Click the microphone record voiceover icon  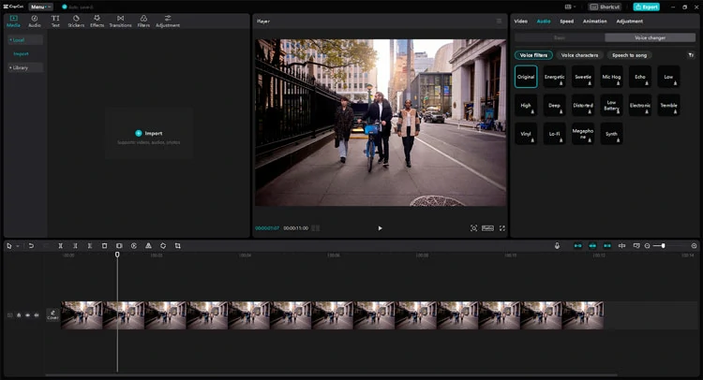point(557,245)
